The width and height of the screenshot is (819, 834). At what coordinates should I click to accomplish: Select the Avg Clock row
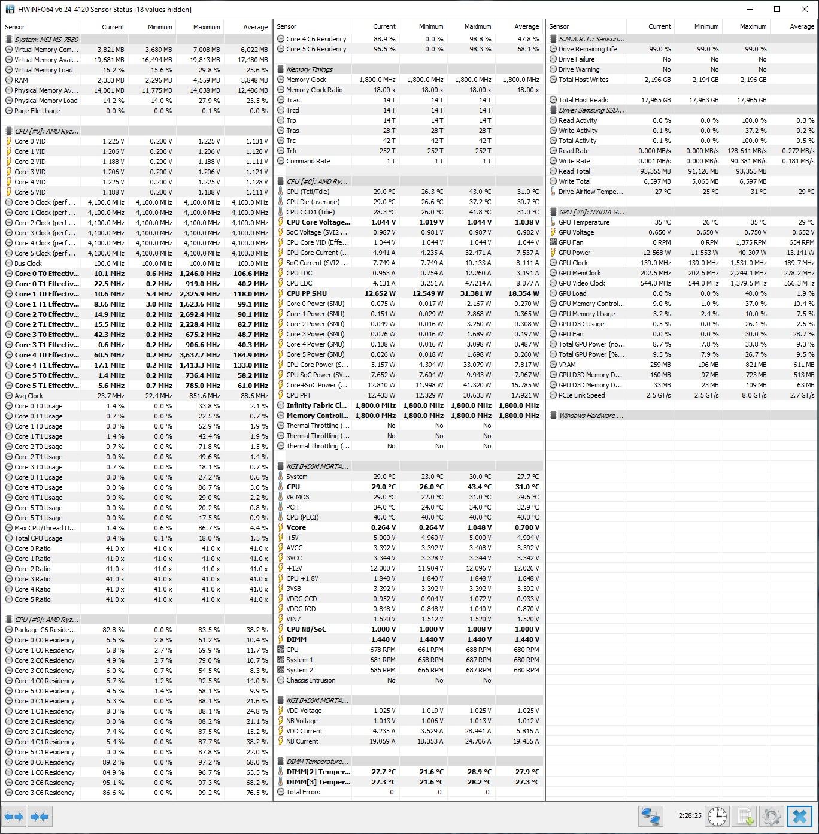(137, 396)
